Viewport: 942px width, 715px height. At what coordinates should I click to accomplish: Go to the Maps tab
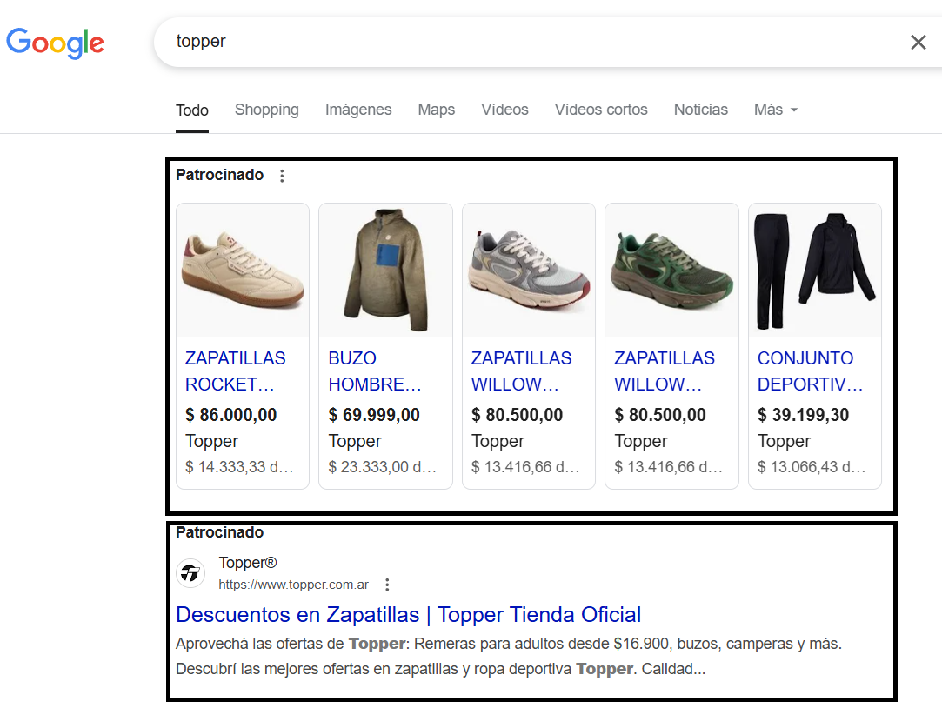(x=436, y=110)
